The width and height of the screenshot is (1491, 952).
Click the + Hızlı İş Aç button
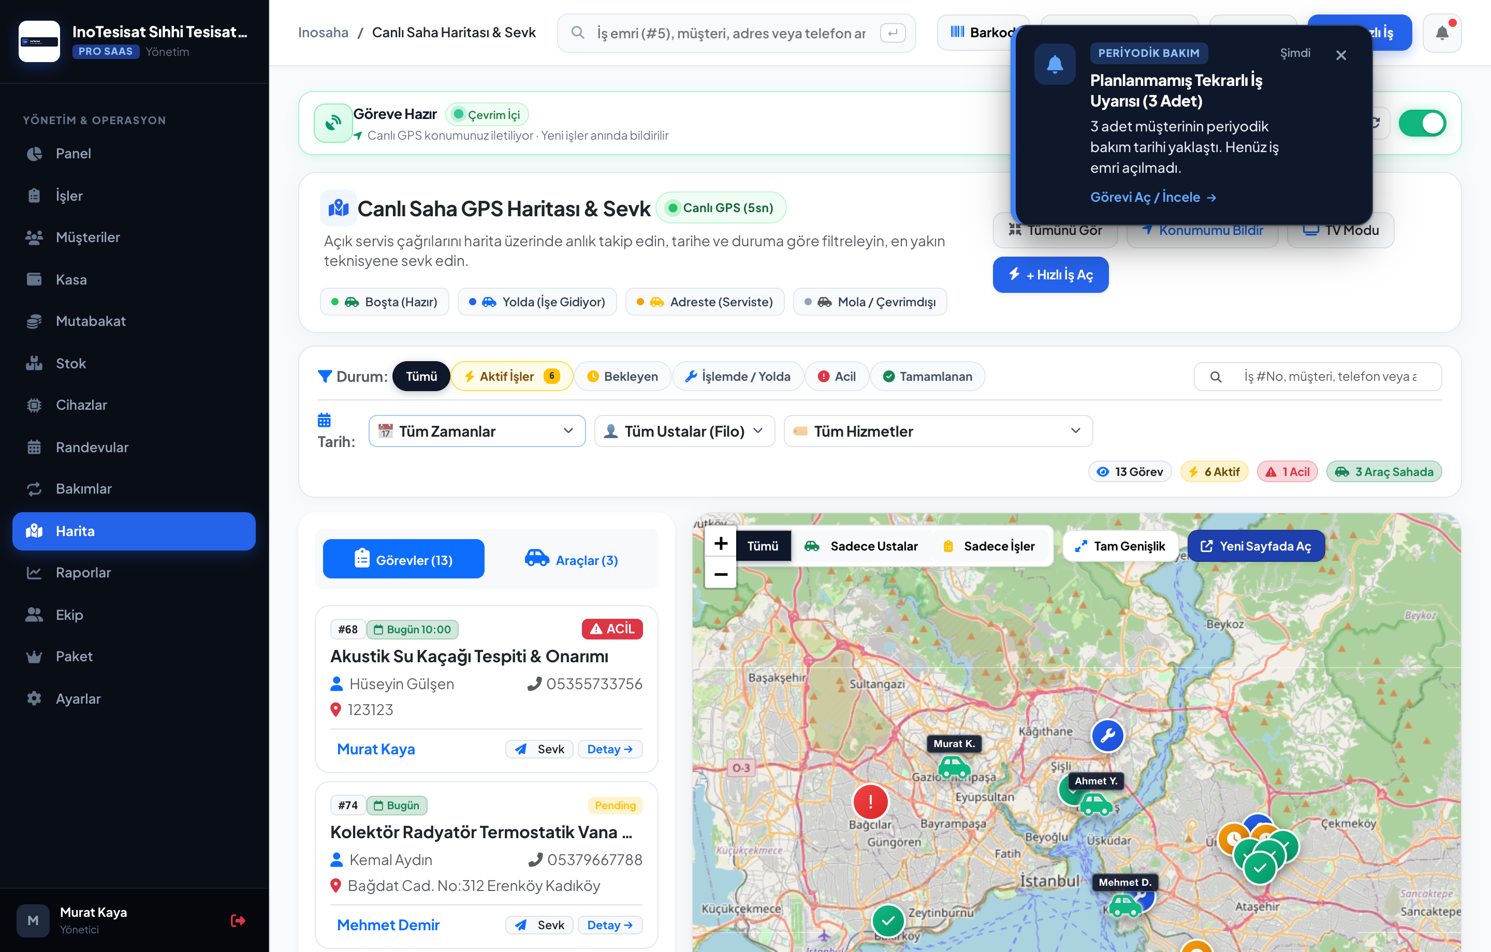(x=1050, y=275)
